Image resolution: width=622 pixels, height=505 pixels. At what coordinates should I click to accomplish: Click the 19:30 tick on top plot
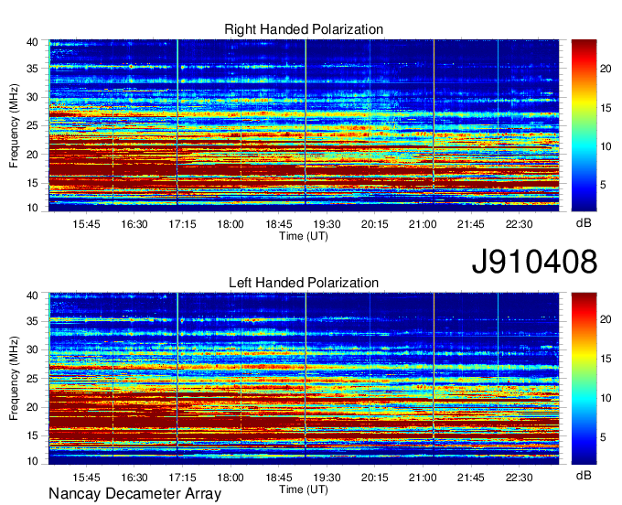pyautogui.click(x=327, y=224)
